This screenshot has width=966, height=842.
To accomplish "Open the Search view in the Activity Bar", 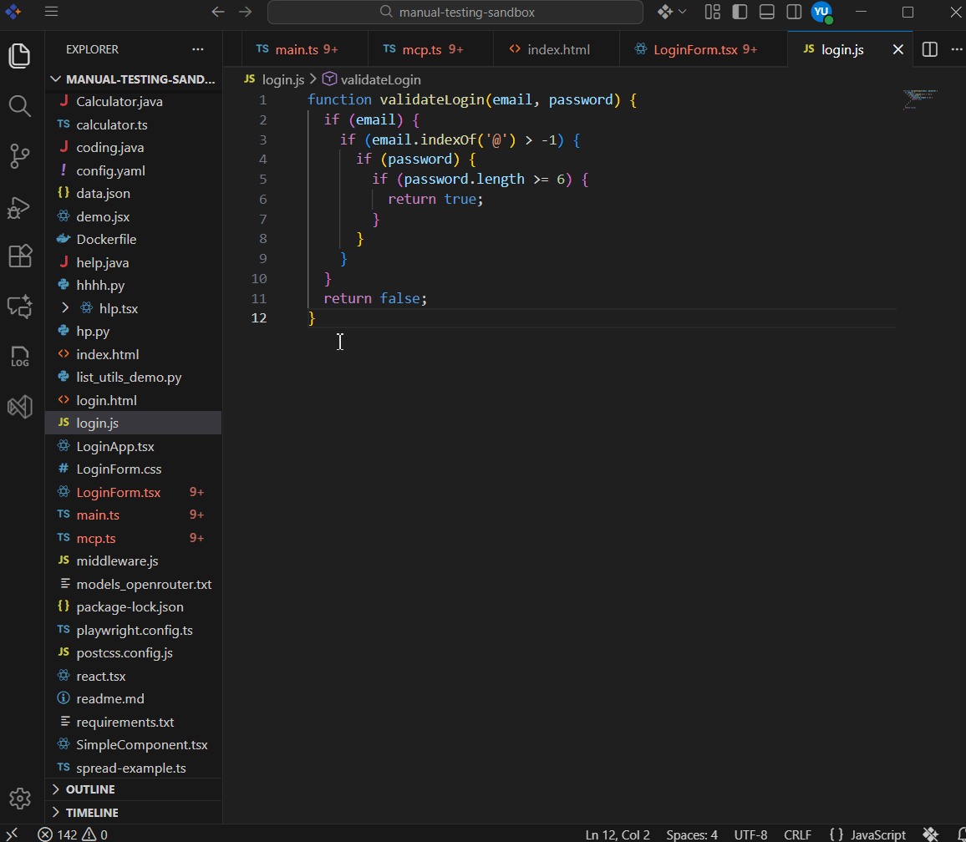I will click(x=20, y=106).
